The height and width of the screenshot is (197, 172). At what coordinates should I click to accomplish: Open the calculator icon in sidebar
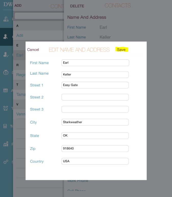[x=5, y=126]
